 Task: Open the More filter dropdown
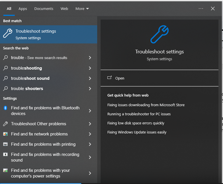coord(82,9)
